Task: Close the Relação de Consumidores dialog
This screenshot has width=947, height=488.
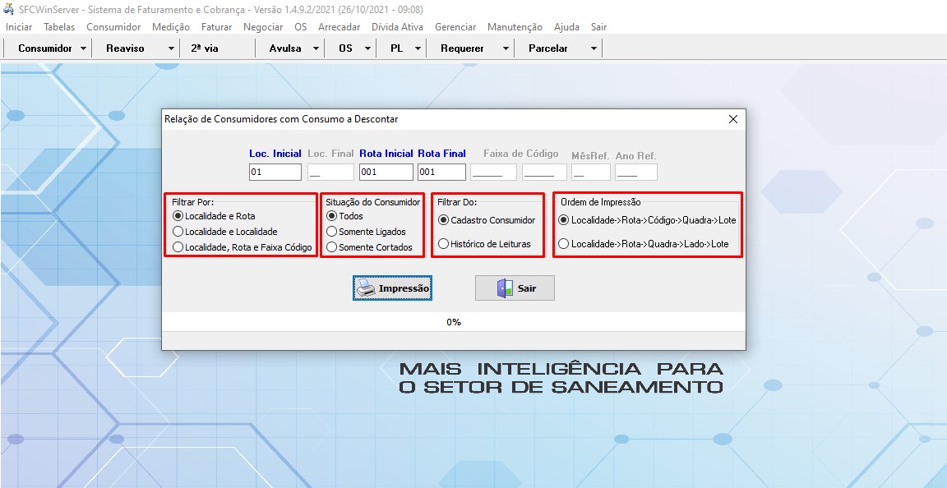Action: click(733, 119)
